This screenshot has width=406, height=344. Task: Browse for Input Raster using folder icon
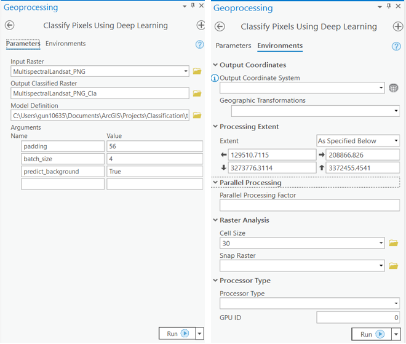197,71
